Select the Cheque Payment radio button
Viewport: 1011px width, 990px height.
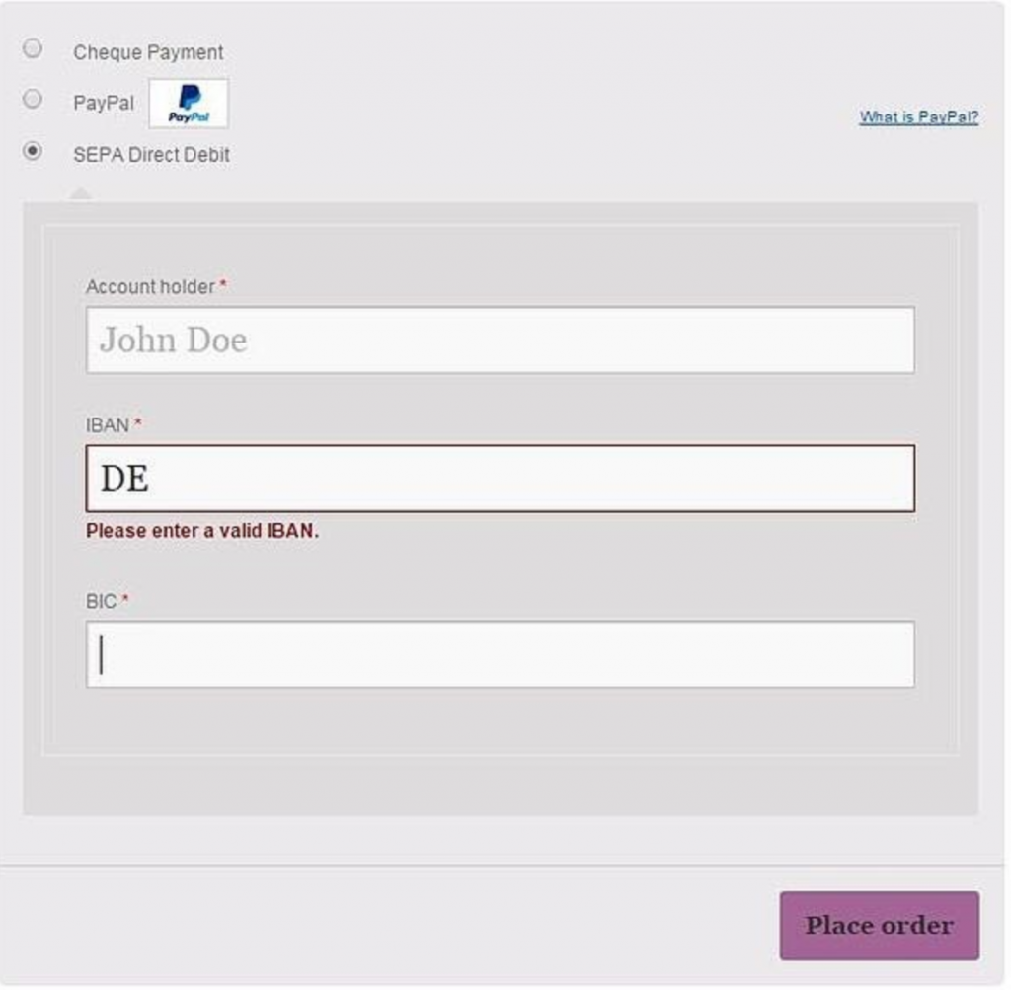tap(33, 48)
